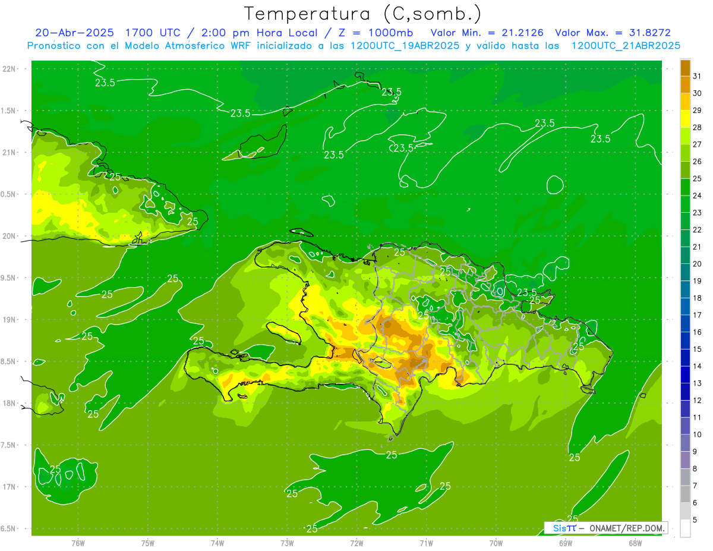
Task: Click the "19N" latitude axis label
Action: (10, 319)
